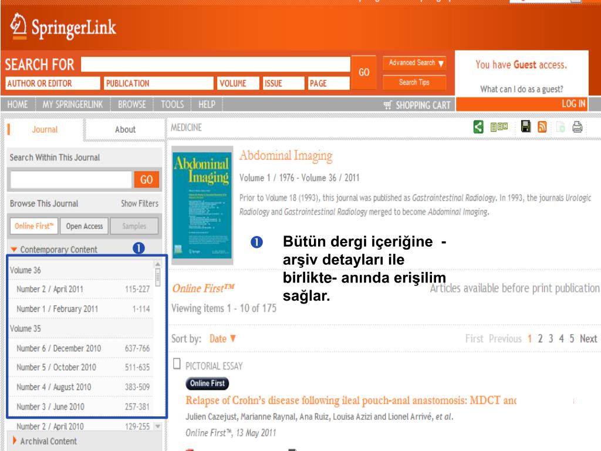Tick the Pictorial Essay article checkbox
This screenshot has width=601, height=451.
177,364
